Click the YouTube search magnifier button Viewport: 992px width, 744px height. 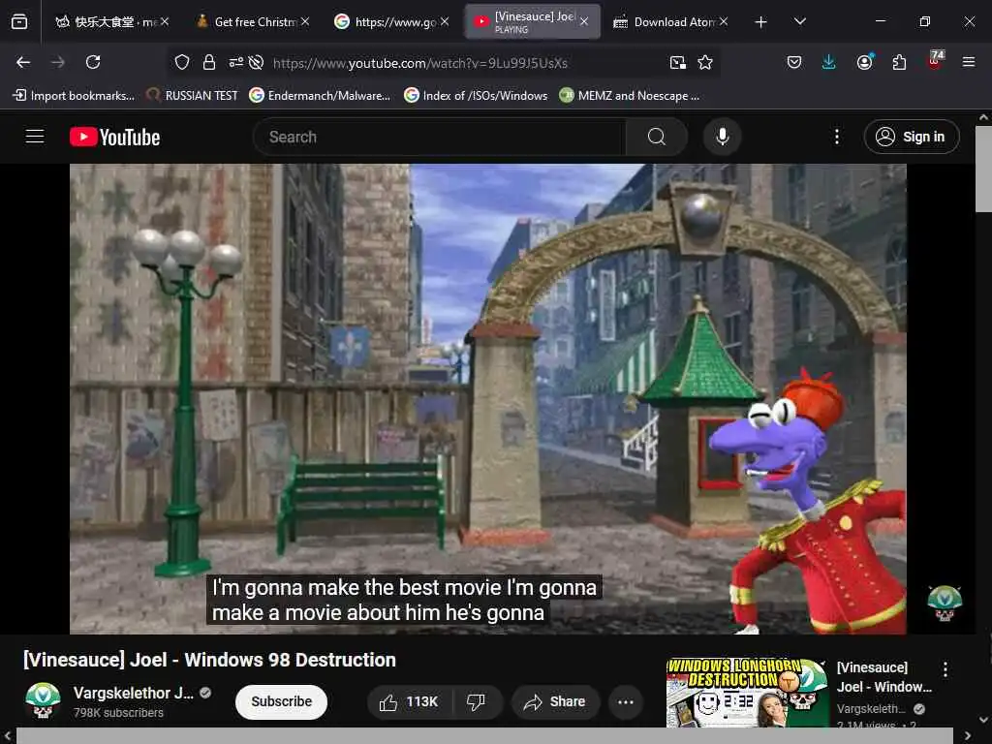(656, 137)
